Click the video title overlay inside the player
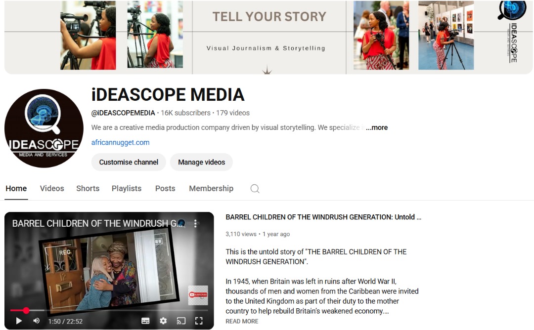The height and width of the screenshot is (330, 534). (97, 223)
